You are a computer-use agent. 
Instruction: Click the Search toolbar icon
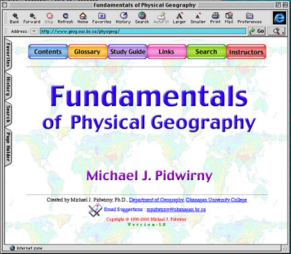pyautogui.click(x=142, y=18)
